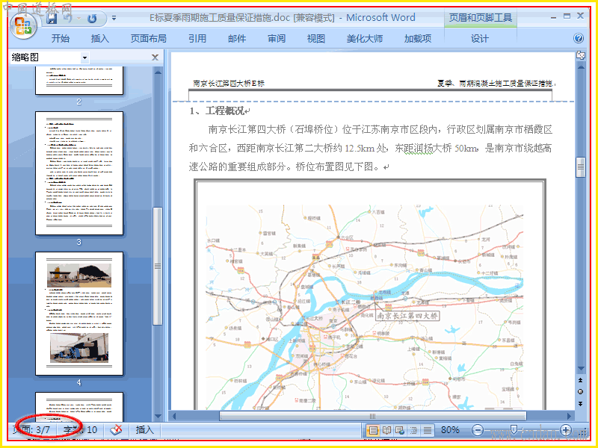Image resolution: width=598 pixels, height=448 pixels.
Task: Open the Word help icon
Action: 578,38
